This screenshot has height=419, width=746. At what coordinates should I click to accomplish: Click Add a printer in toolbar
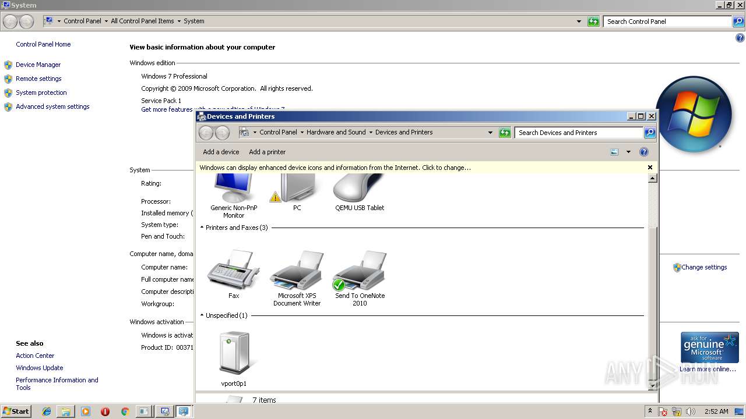point(267,152)
